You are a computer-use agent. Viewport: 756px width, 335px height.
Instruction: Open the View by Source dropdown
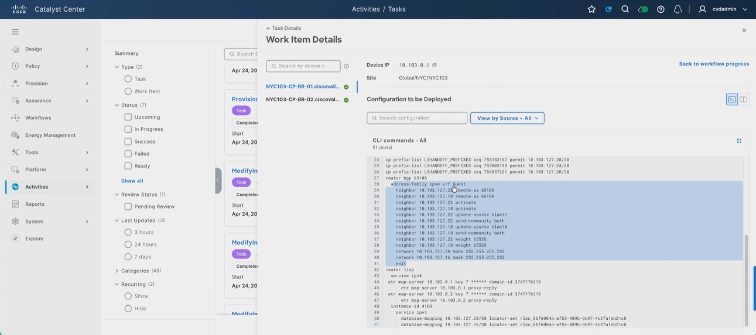[507, 118]
